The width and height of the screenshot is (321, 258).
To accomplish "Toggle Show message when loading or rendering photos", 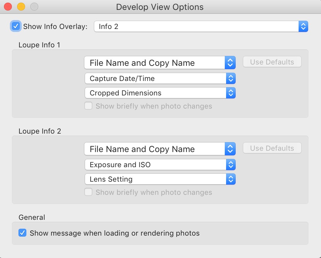I will click(x=22, y=233).
